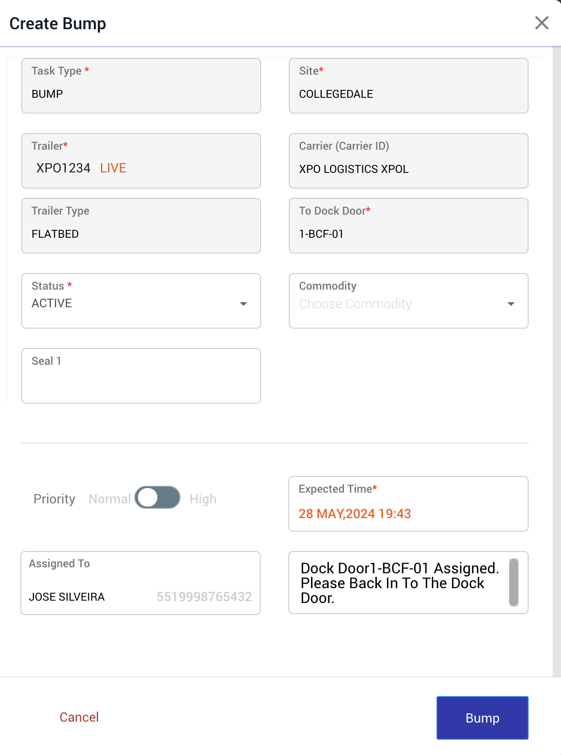The width and height of the screenshot is (561, 755).
Task: Click the High priority label
Action: (x=203, y=499)
